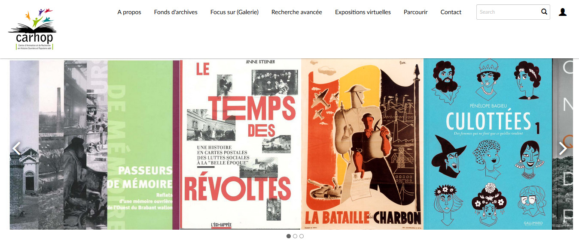
Task: Open Expositions virtuelles menu
Action: (x=363, y=12)
